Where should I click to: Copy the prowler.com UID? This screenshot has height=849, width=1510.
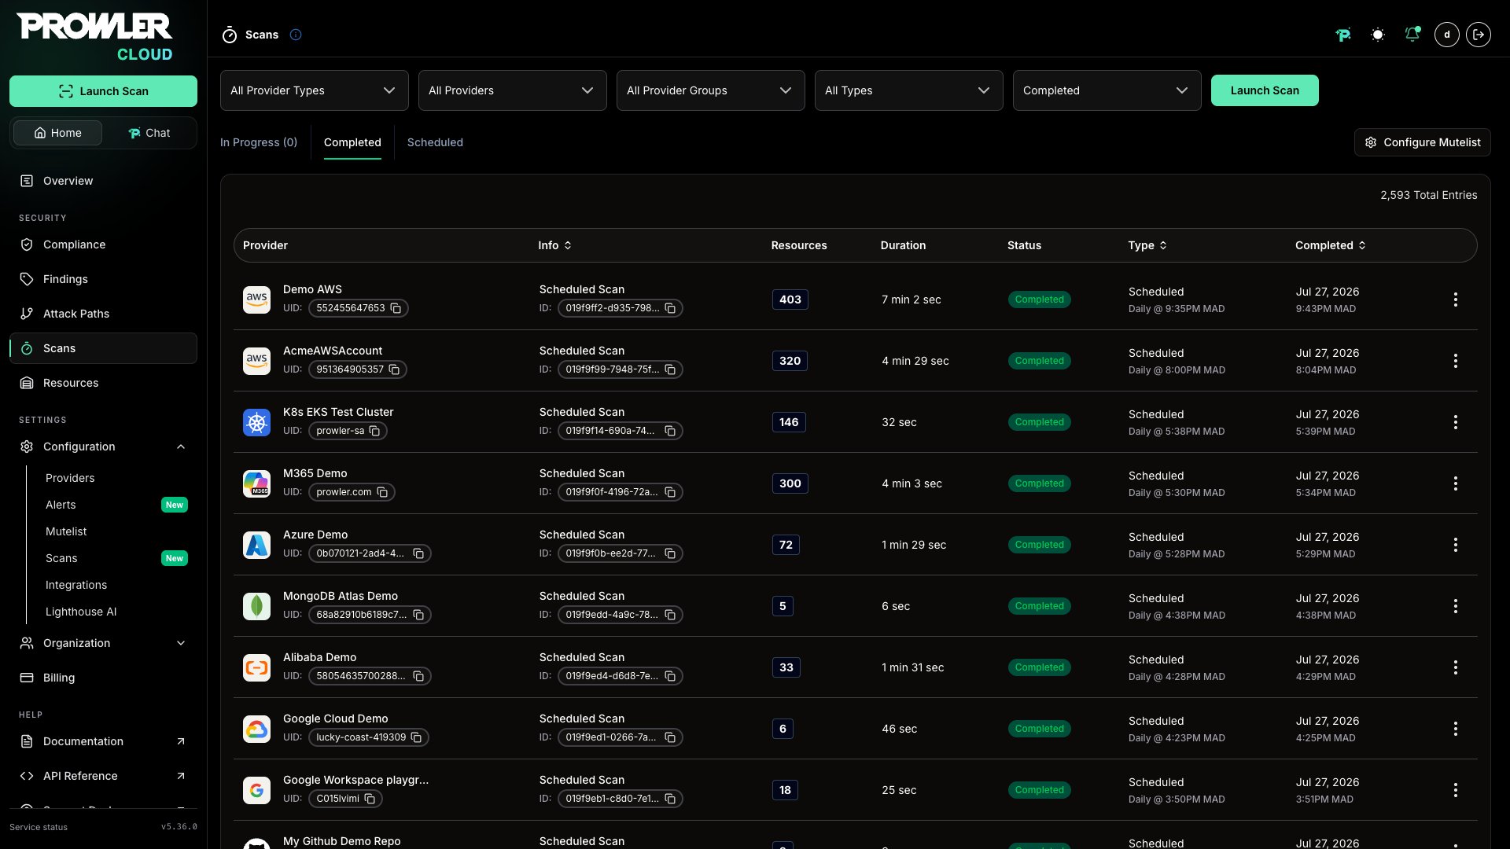[383, 492]
